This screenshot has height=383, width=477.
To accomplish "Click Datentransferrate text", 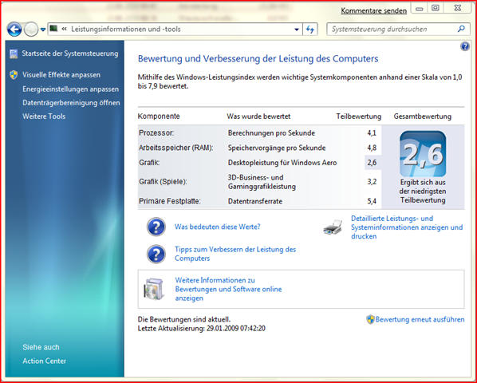I will [255, 201].
